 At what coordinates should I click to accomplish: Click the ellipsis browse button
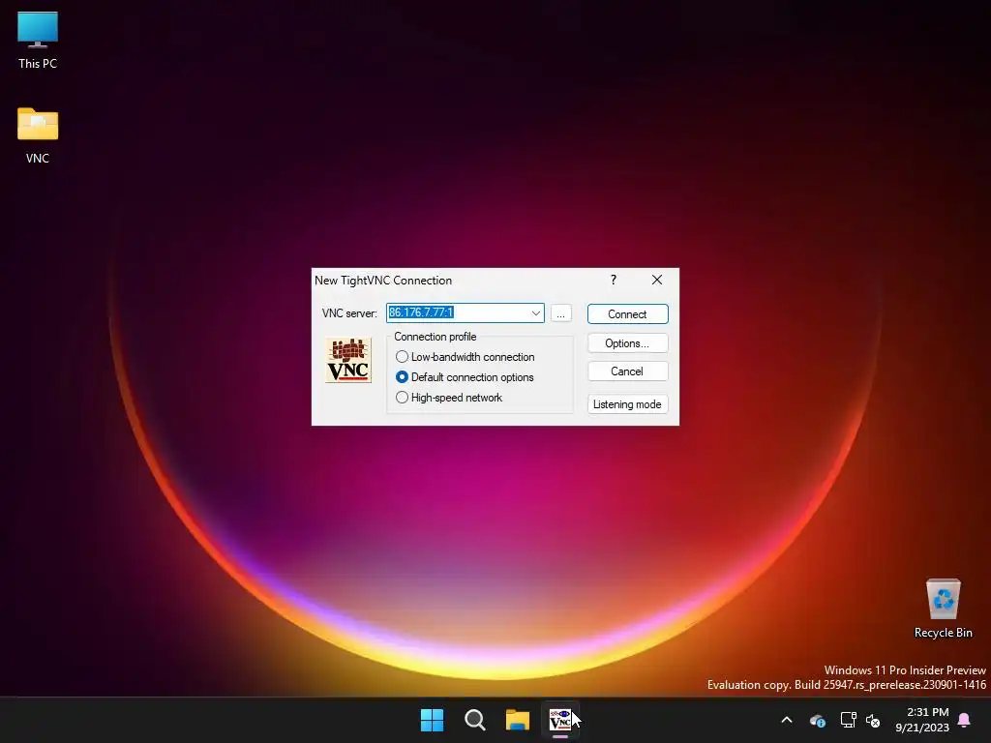point(560,313)
